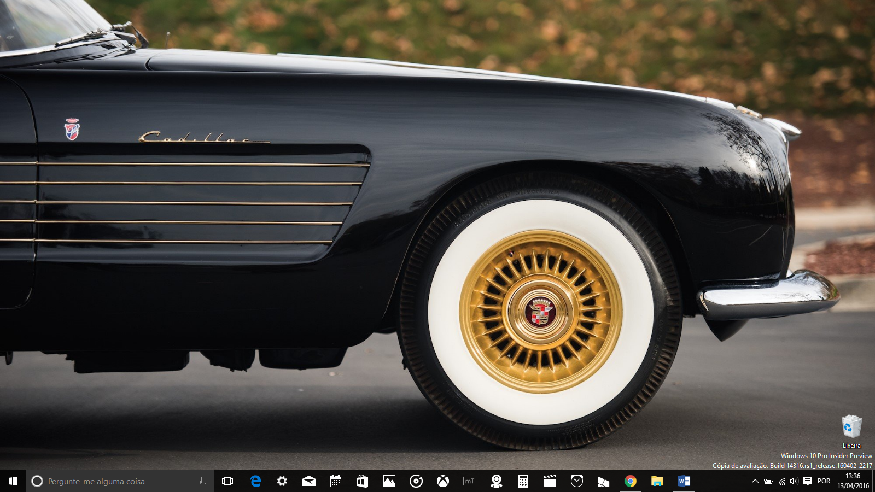Open the Calendar app on the taskbar
Viewport: 875px width, 492px height.
[335, 481]
